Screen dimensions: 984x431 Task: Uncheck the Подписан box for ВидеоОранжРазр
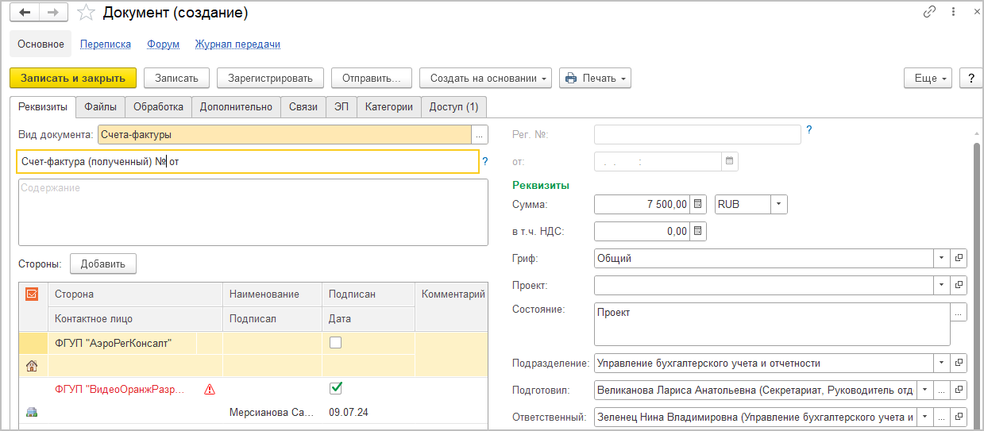(x=336, y=389)
